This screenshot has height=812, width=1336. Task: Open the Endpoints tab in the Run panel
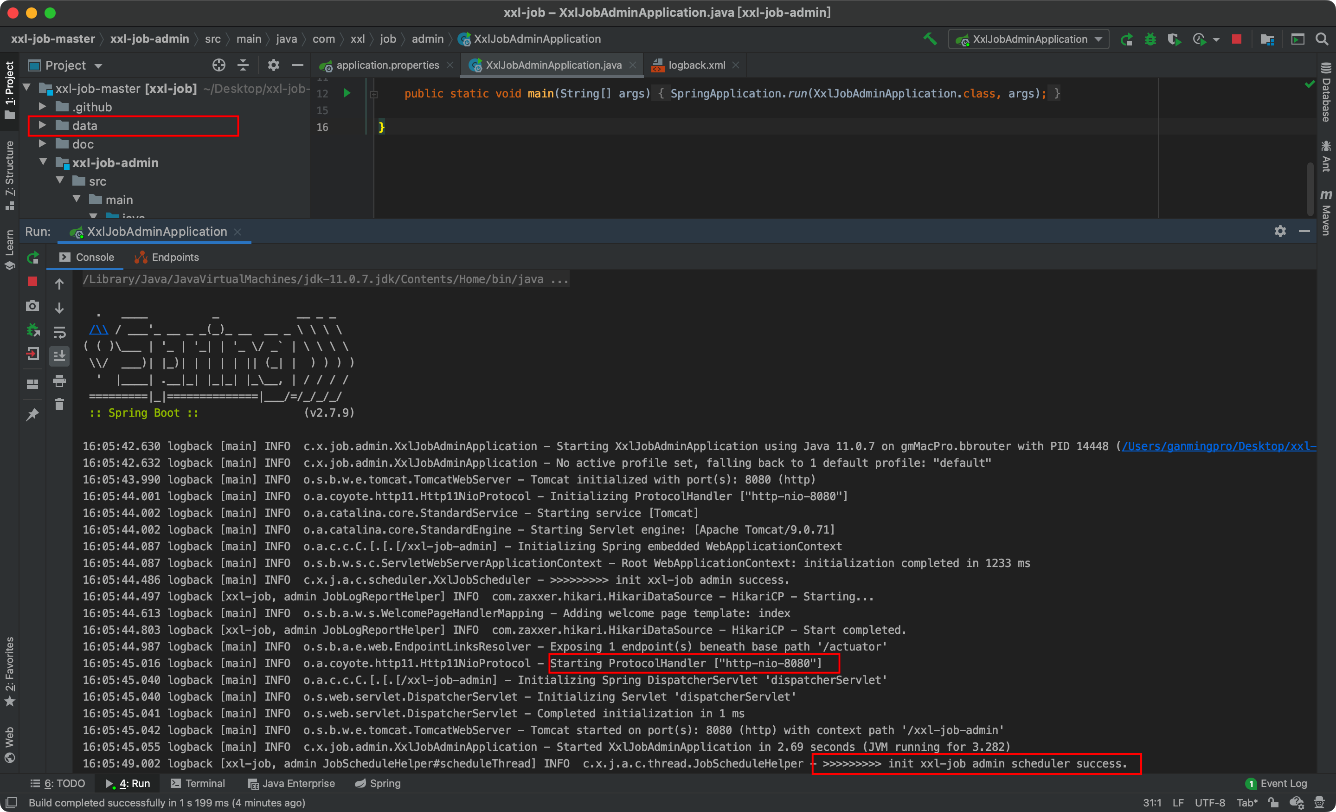coord(167,257)
